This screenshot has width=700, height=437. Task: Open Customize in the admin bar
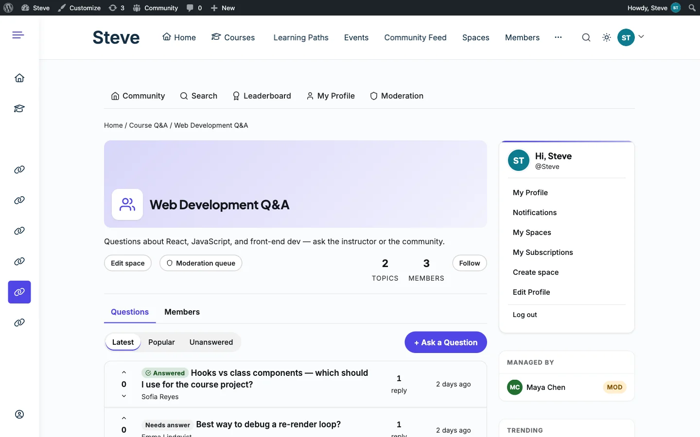tap(79, 8)
